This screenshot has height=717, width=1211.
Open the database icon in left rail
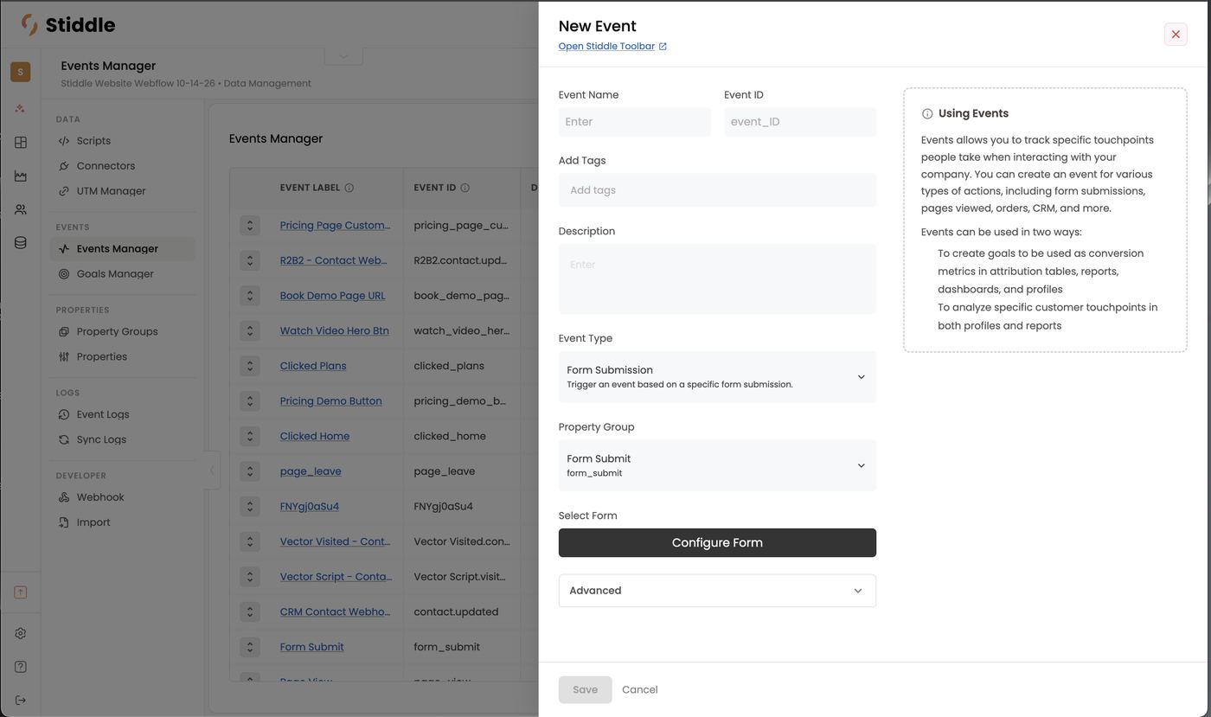tap(21, 243)
